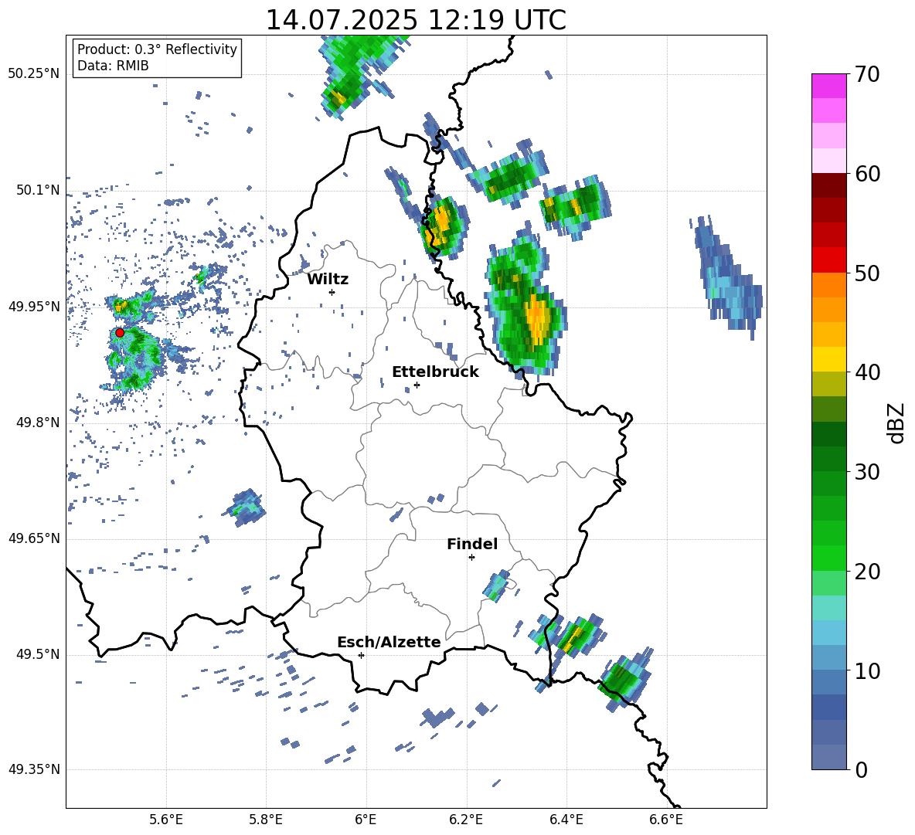Click the 49.8°N latitude tick label
Screen dimensions: 915x835
point(39,423)
